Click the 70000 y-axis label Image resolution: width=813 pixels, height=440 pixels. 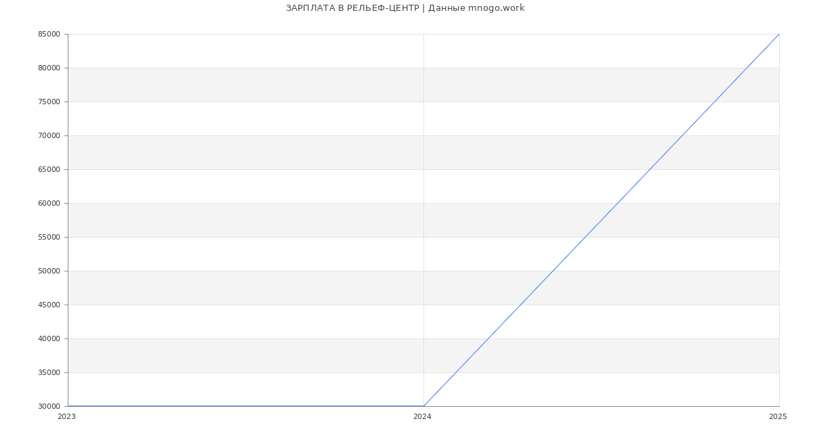coord(49,136)
